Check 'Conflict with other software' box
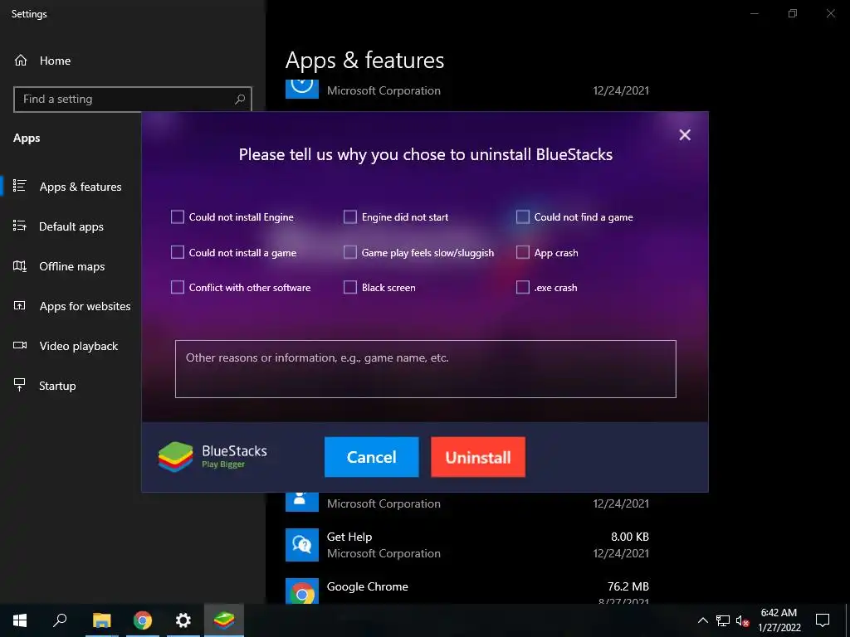This screenshot has height=637, width=850. pyautogui.click(x=178, y=287)
